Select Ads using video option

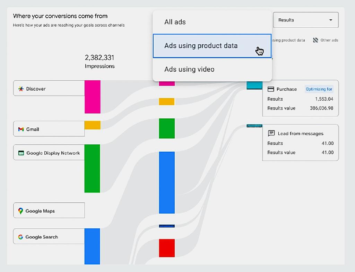click(189, 69)
